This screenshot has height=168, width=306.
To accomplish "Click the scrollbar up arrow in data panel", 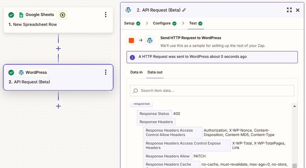I will (x=294, y=106).
